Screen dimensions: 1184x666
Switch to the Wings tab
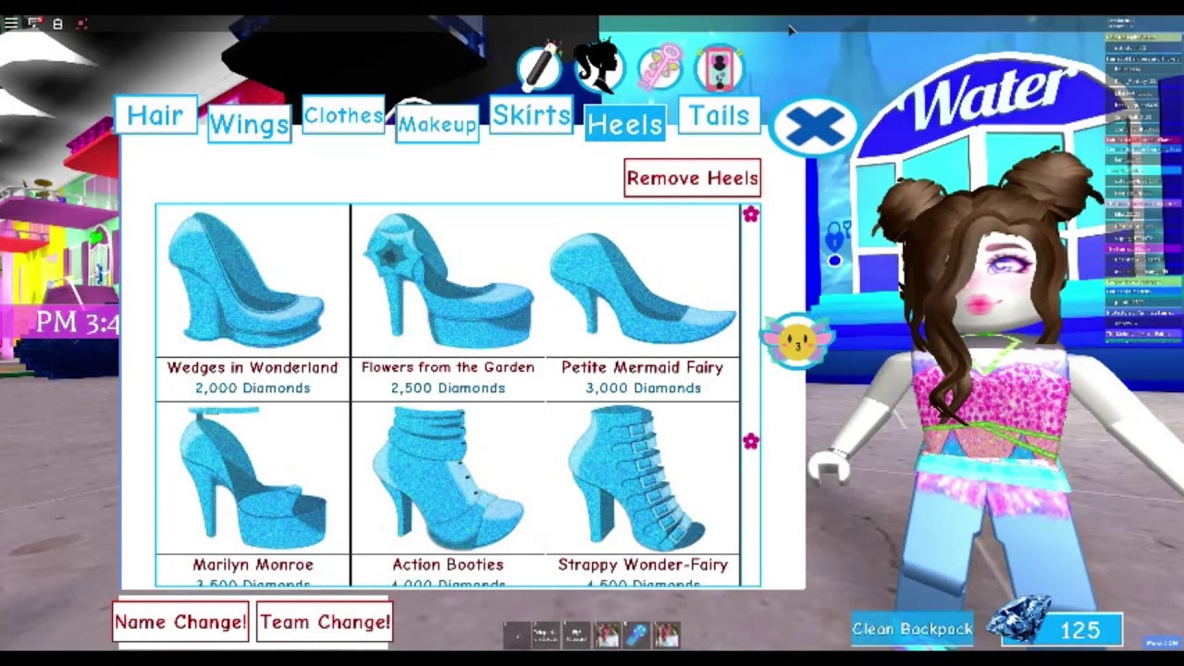tap(249, 124)
